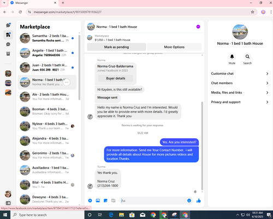This screenshot has height=219, width=273.
Task: Click the user profile avatar at sidebar bottom
Action: [8, 194]
